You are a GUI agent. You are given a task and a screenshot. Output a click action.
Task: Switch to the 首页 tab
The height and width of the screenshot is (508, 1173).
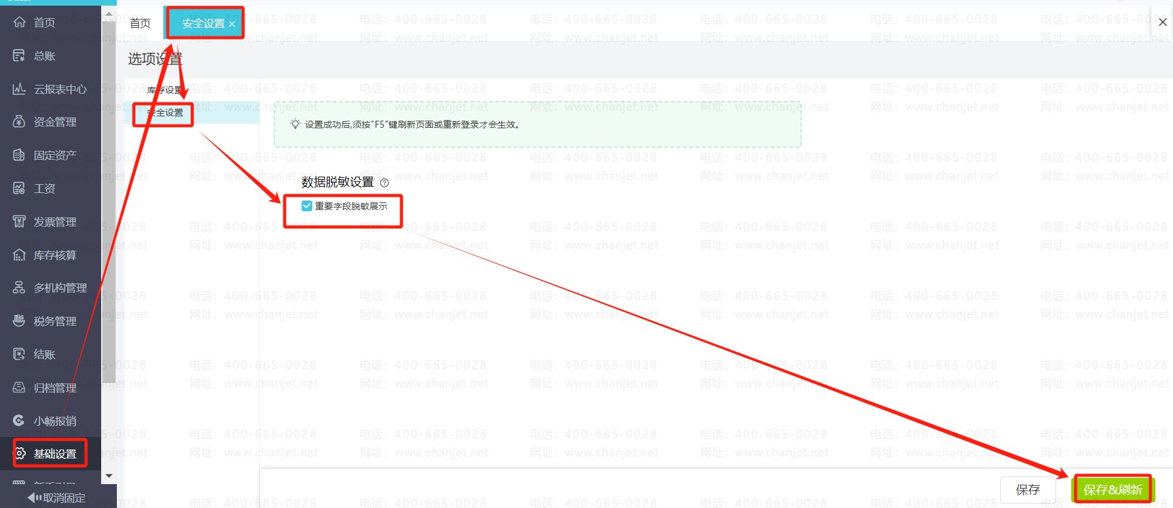click(x=140, y=23)
